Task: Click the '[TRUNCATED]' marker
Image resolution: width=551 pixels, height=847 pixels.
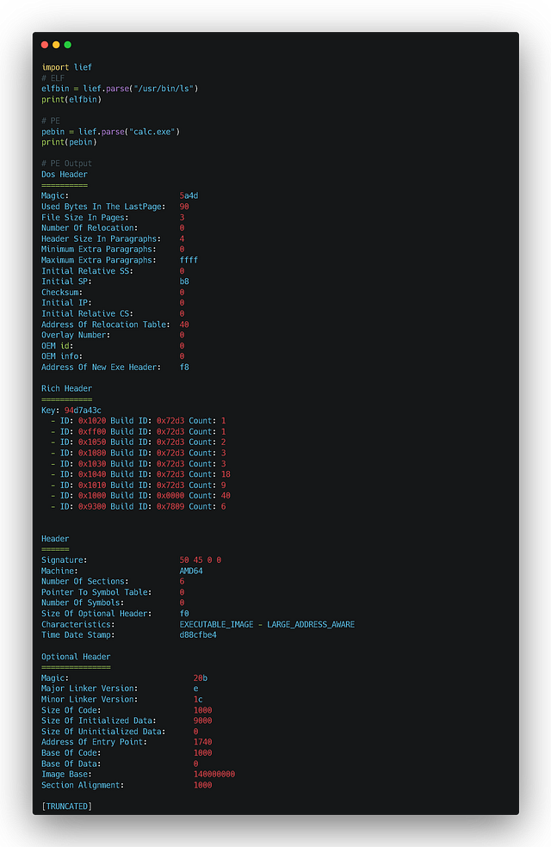Action: tap(66, 806)
